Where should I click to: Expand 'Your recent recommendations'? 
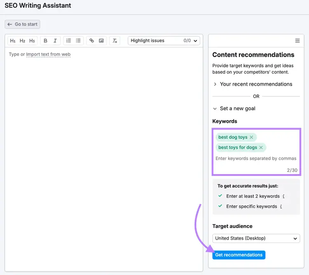coord(253,84)
